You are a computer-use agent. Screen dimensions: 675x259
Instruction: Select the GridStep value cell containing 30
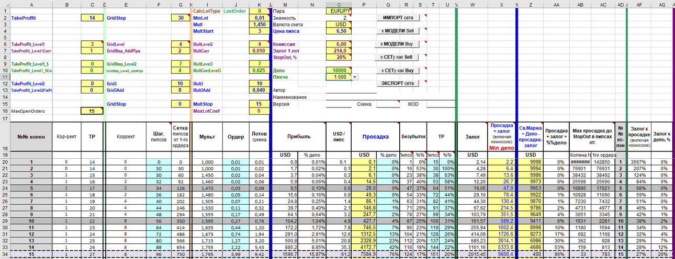coord(181,17)
